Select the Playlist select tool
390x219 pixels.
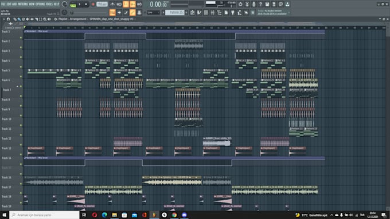(x=41, y=19)
